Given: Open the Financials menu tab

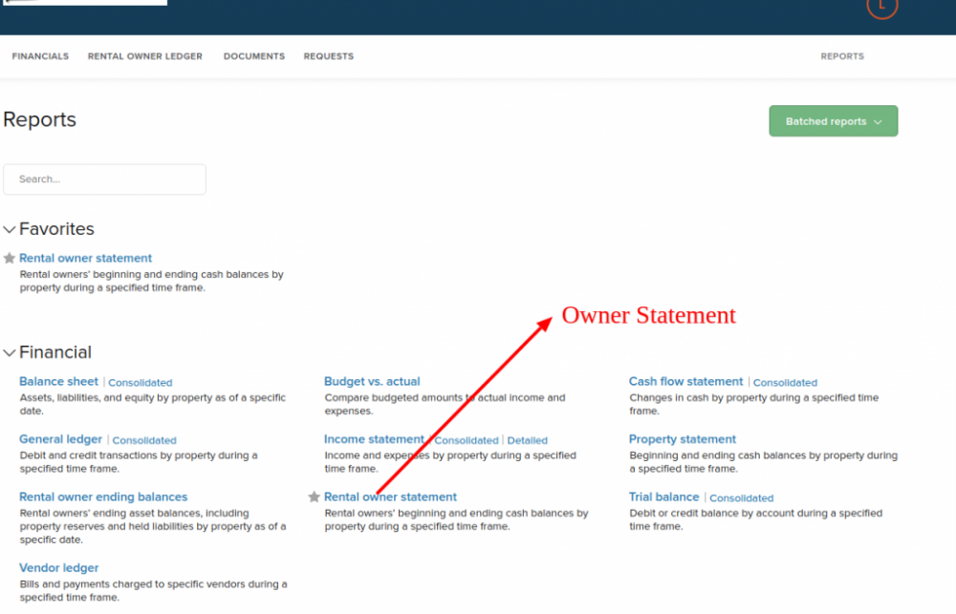Looking at the screenshot, I should point(40,56).
